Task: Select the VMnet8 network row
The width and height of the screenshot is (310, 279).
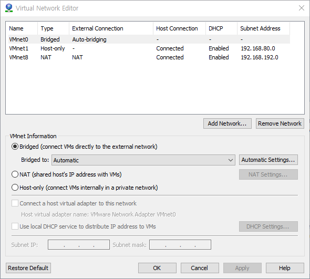Action: (x=149, y=57)
